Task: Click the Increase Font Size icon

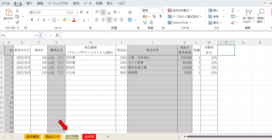Action: 82,12
